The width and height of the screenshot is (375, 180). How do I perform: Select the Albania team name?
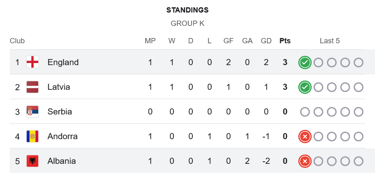point(62,161)
